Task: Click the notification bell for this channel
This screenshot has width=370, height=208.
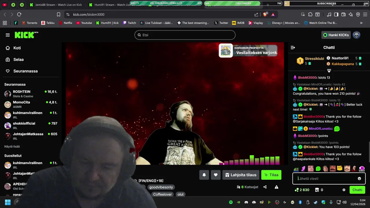Action: 204,175
